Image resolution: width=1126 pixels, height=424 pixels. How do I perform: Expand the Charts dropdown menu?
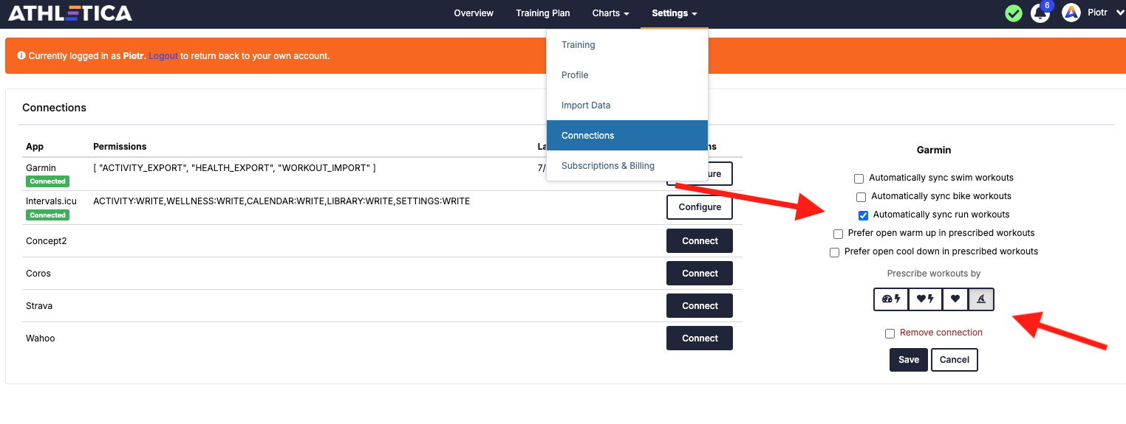coord(610,13)
